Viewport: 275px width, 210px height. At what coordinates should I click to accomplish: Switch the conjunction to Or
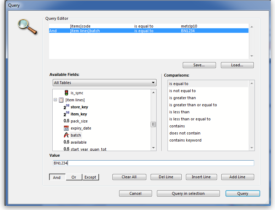click(74, 177)
